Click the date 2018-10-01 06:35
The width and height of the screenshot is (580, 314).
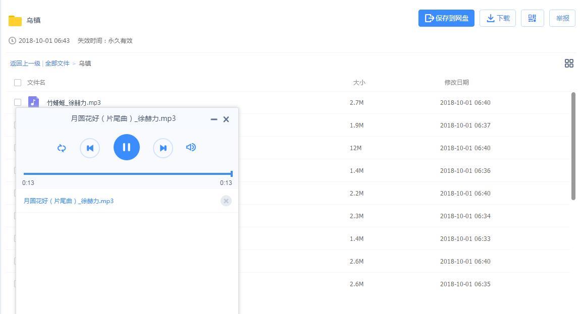point(465,284)
